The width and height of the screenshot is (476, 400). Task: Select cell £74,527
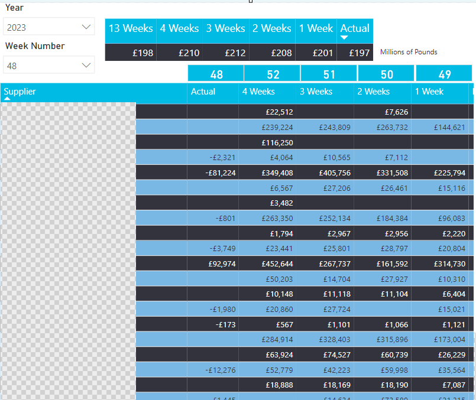(x=336, y=355)
